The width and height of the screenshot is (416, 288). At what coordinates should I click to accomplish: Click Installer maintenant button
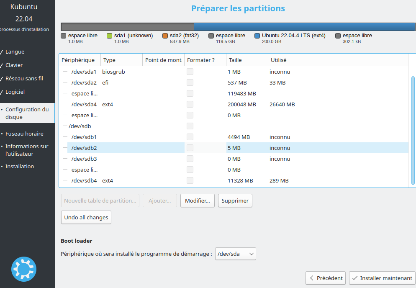382,278
